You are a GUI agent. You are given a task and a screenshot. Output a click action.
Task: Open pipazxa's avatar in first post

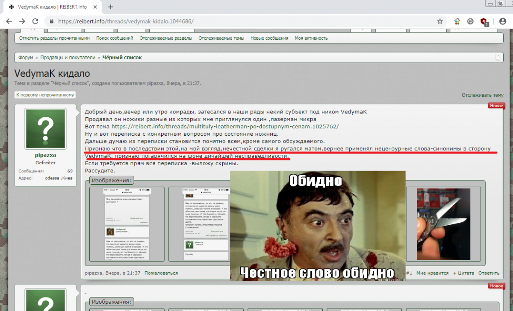point(45,129)
